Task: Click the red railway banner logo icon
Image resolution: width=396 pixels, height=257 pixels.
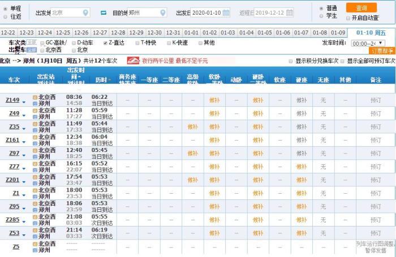Action: tap(132, 60)
